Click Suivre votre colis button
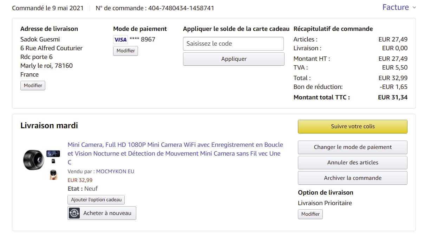Viewport: 431px width, 248px height. click(x=352, y=126)
